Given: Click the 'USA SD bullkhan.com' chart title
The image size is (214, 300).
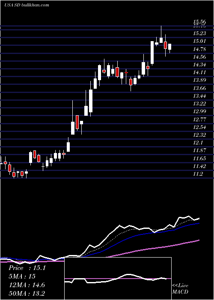Looking at the screenshot, I should pyautogui.click(x=27, y=5).
